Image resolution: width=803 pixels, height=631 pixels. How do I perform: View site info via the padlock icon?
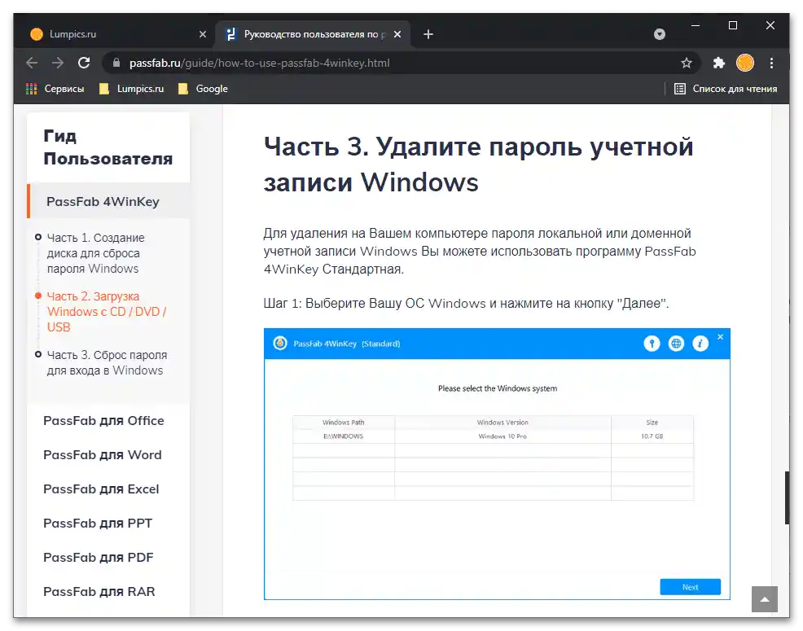116,63
